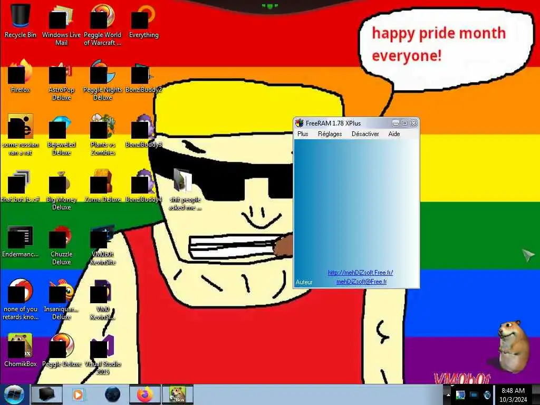This screenshot has width=540, height=405.
Task: Open Windows Live Mail desktop shortcut
Action: (61, 24)
